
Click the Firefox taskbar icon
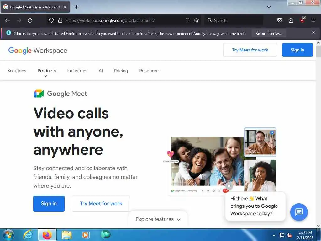[47, 235]
